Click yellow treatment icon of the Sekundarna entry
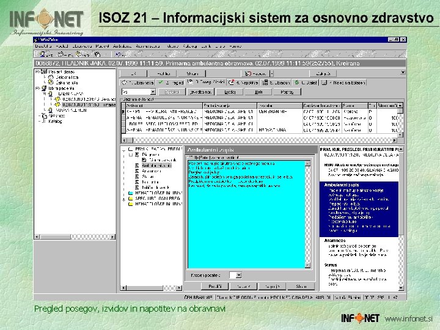 pos(57,99)
